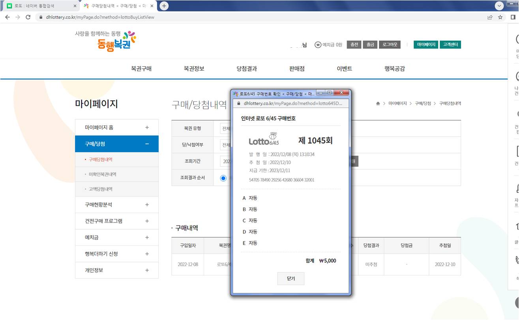Screen dimensions: 519x320
Task: Open the 동행복권 logo home link
Action: [x=106, y=41]
